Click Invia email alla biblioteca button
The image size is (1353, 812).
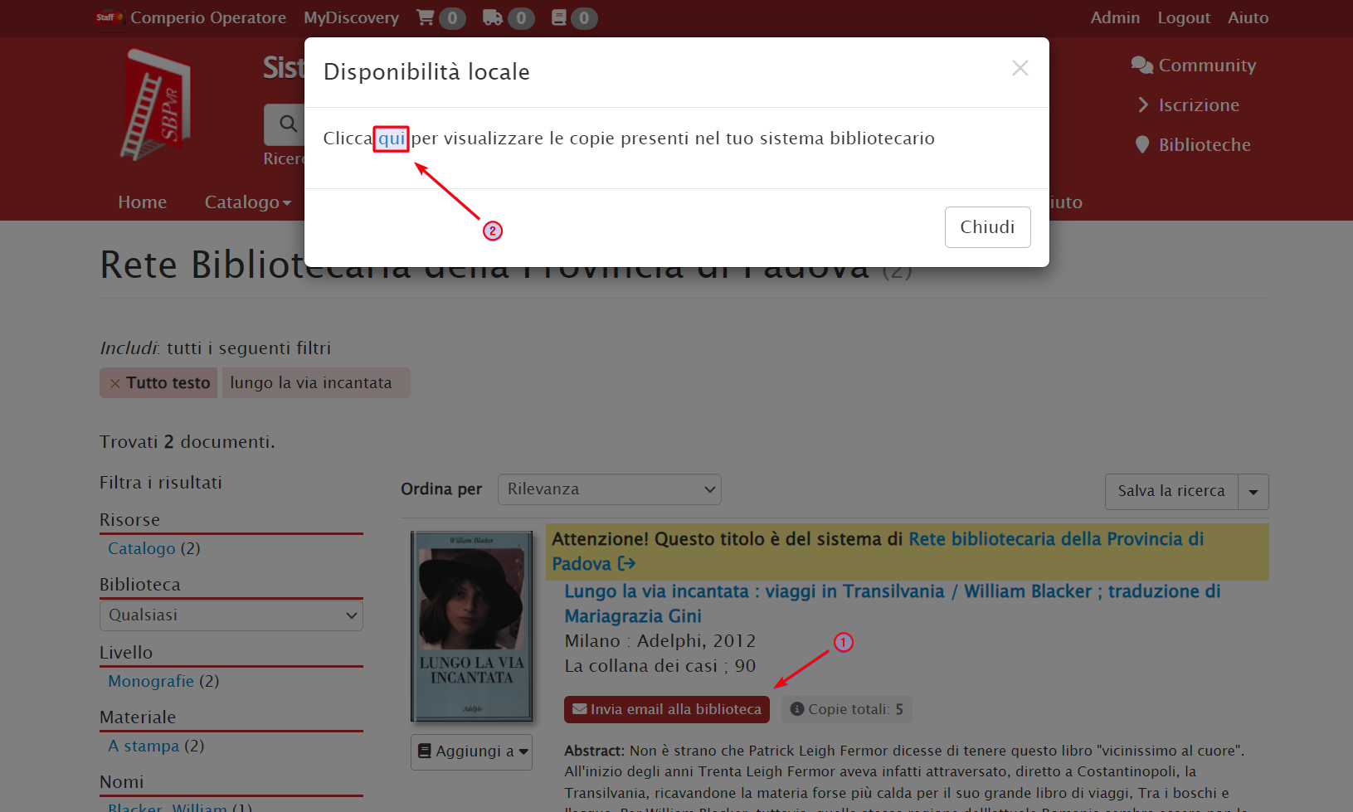coord(667,709)
